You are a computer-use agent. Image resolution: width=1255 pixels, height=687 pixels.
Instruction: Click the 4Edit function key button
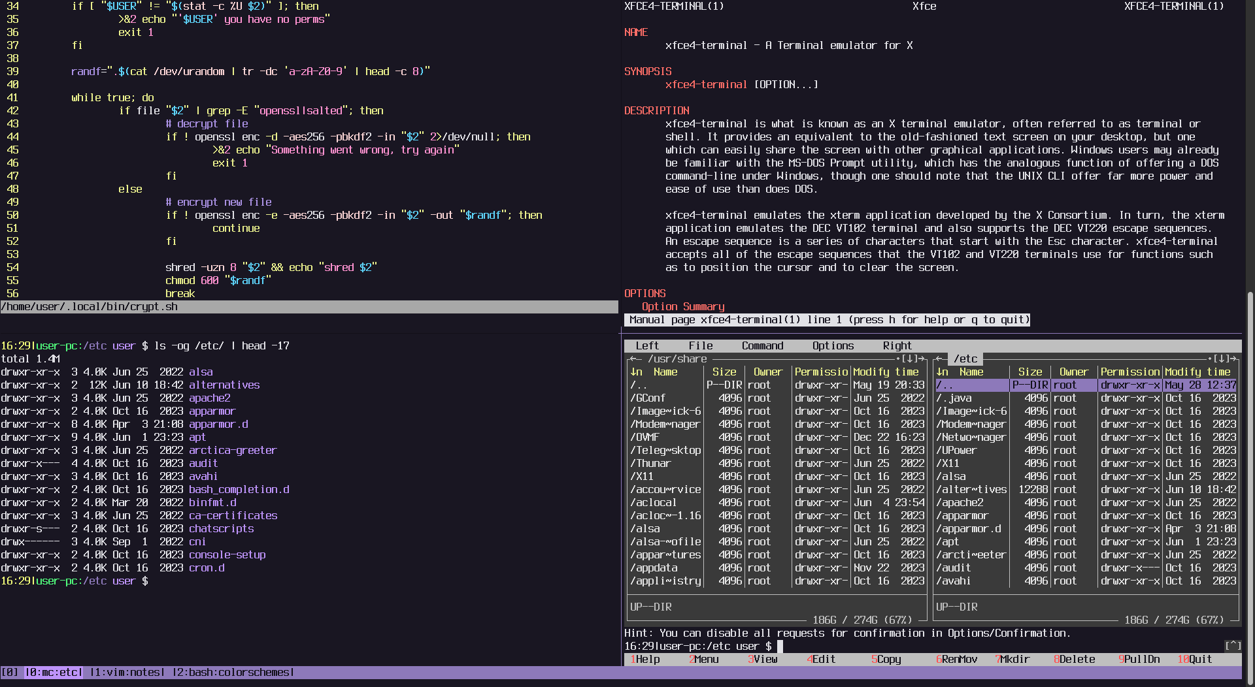[x=822, y=659]
